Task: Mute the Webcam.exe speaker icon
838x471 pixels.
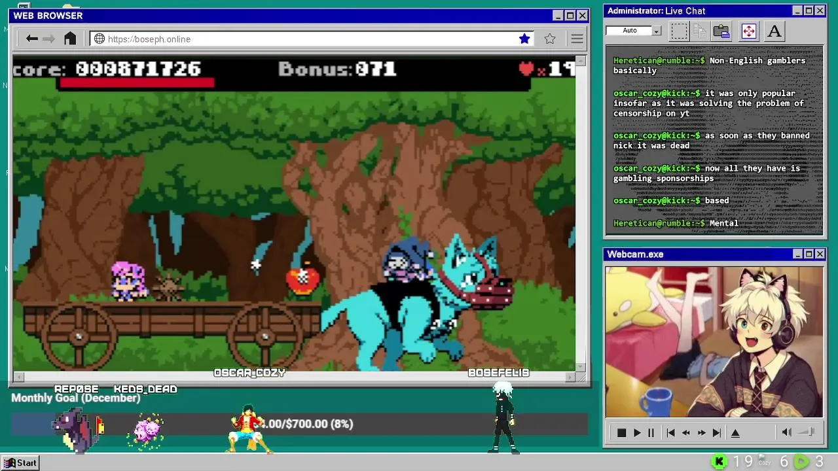Action: coord(787,432)
